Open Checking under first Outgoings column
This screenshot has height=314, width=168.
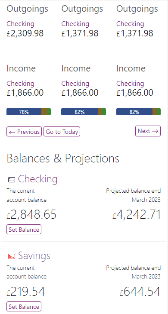(x=20, y=24)
